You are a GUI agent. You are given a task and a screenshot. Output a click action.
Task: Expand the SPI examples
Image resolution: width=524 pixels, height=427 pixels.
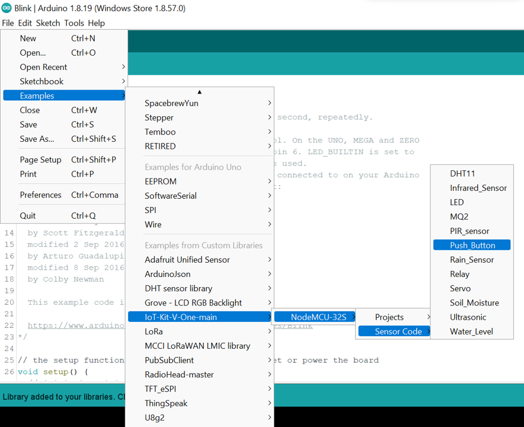point(200,210)
